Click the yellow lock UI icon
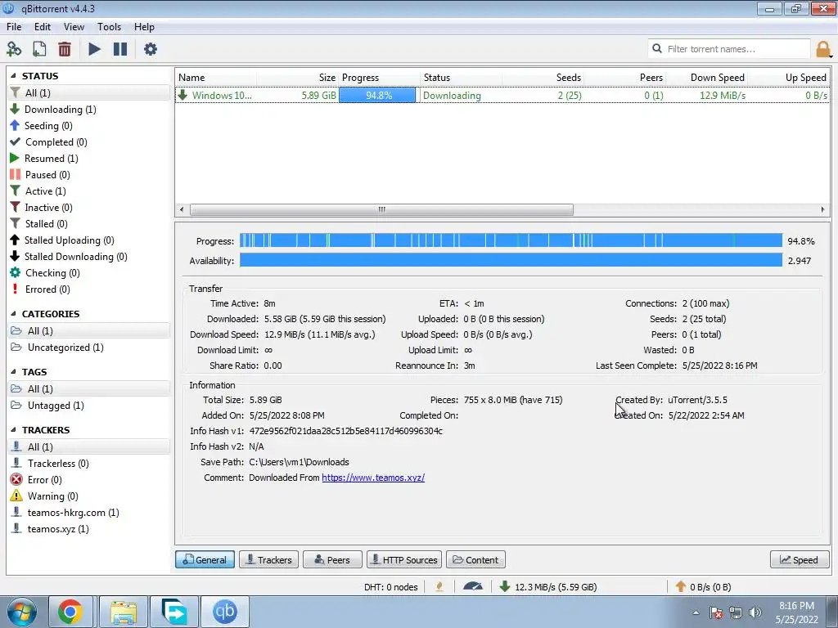Viewport: 838px width, 628px height. (x=822, y=48)
